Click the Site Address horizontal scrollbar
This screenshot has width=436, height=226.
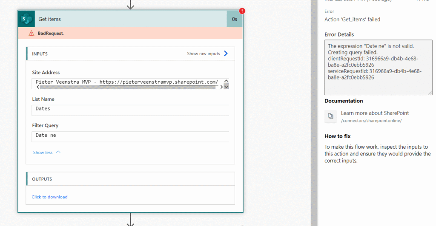pos(128,87)
